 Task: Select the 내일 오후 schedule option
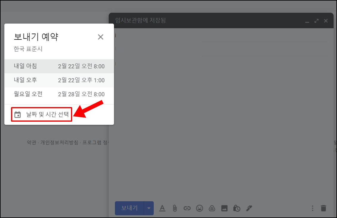(59, 80)
